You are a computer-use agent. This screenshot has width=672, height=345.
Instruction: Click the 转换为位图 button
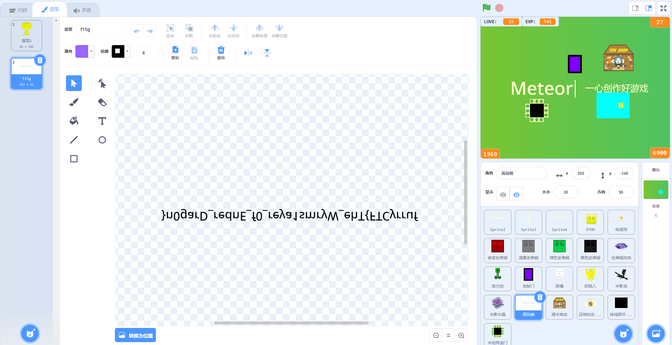coord(135,335)
